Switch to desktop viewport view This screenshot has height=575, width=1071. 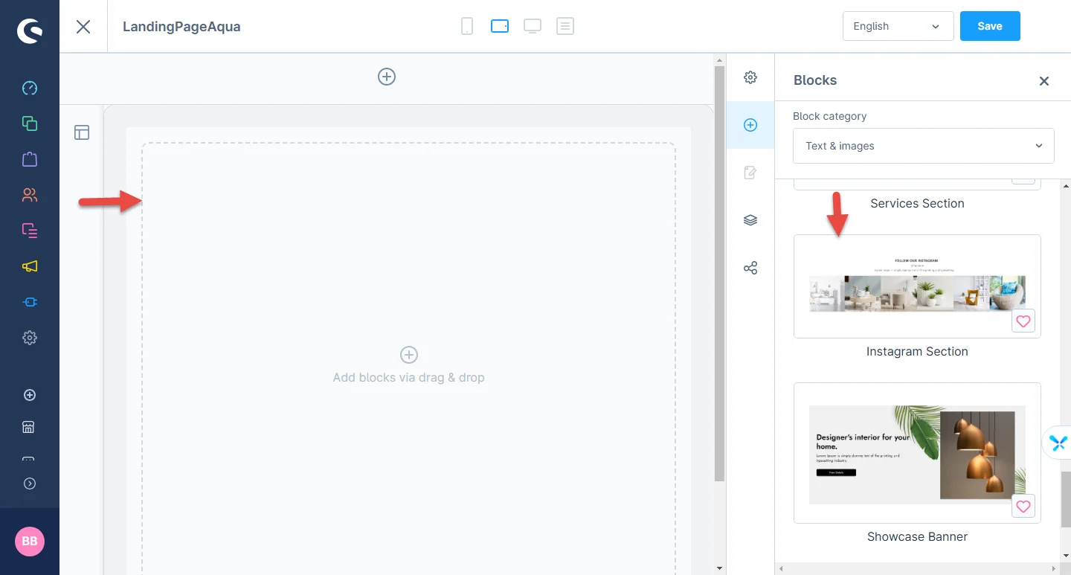pos(533,27)
